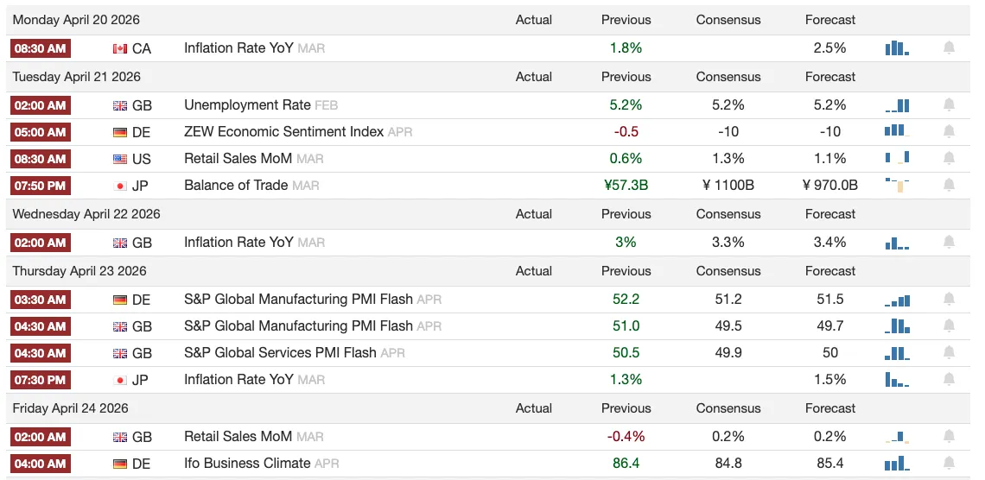Click the Germany country code on ZEW row
The width and height of the screenshot is (985, 480).
pyautogui.click(x=141, y=132)
